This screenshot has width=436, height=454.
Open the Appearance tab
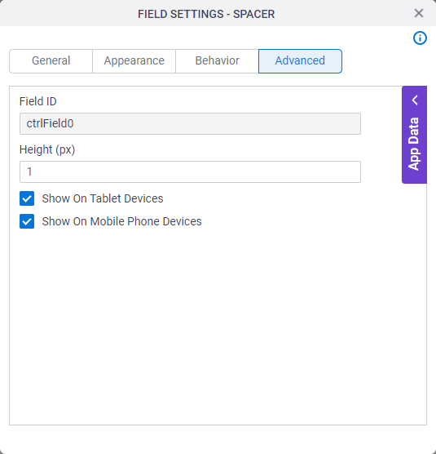point(134,61)
